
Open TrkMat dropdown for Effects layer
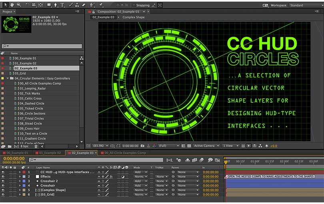pos(162,176)
